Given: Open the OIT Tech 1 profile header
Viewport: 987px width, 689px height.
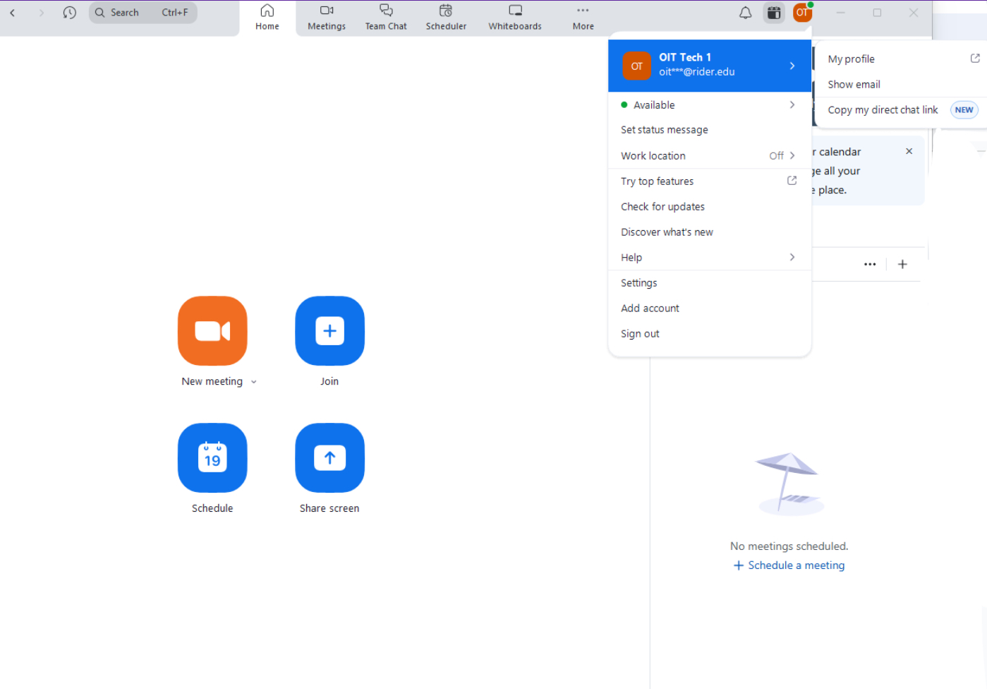Looking at the screenshot, I should (x=710, y=66).
